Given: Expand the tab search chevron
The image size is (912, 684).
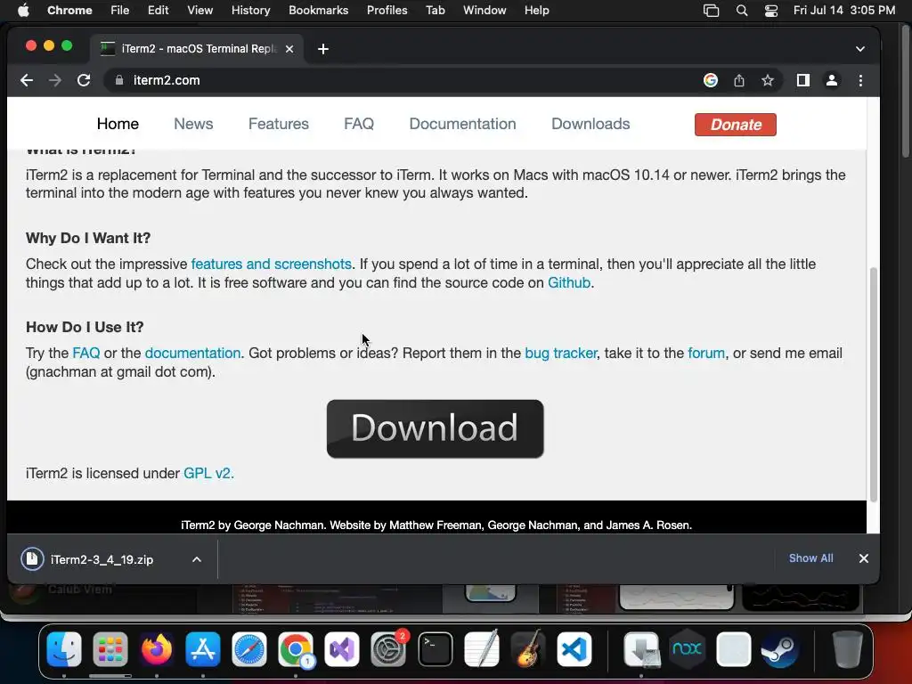Looking at the screenshot, I should click(x=860, y=49).
